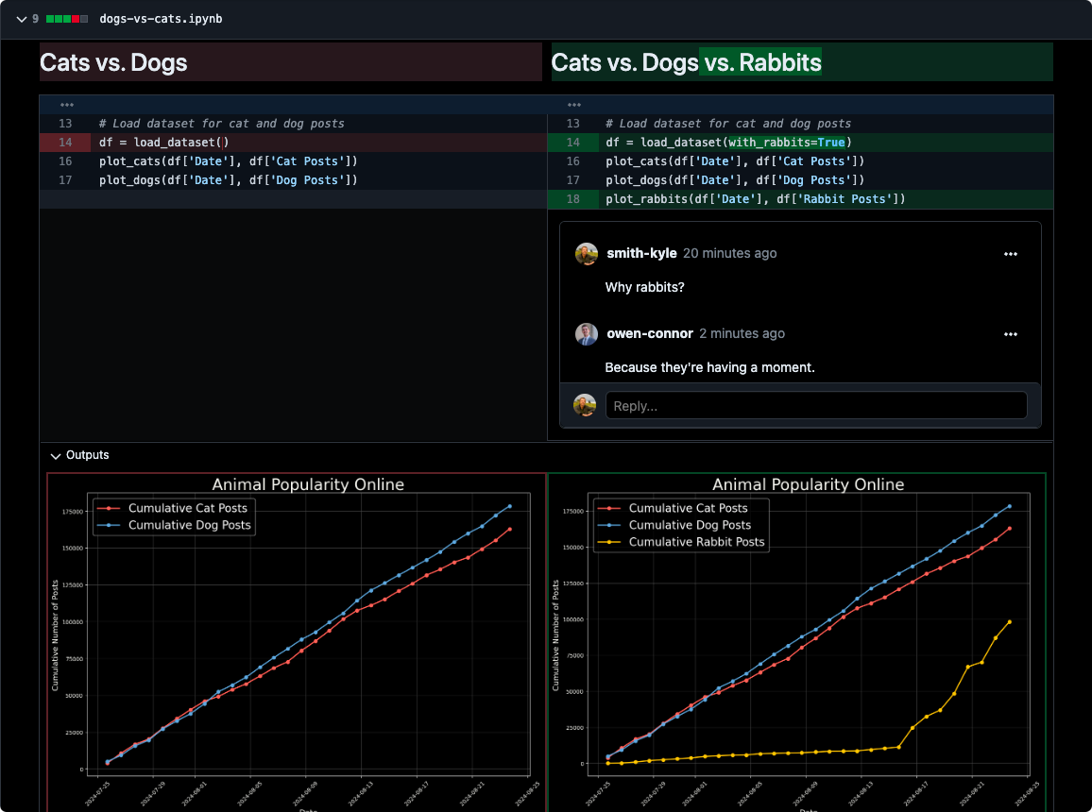Collapse the Outputs section
The height and width of the screenshot is (812, 1092).
[56, 456]
